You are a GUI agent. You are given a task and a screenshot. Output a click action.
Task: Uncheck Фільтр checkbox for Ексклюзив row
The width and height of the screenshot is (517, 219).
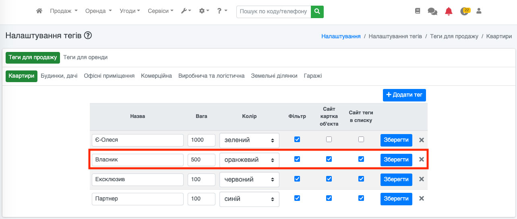pyautogui.click(x=297, y=179)
